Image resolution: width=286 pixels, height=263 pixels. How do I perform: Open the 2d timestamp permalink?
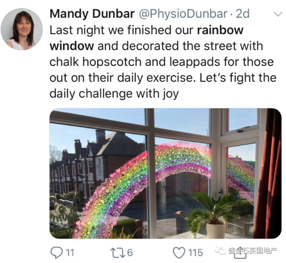243,14
